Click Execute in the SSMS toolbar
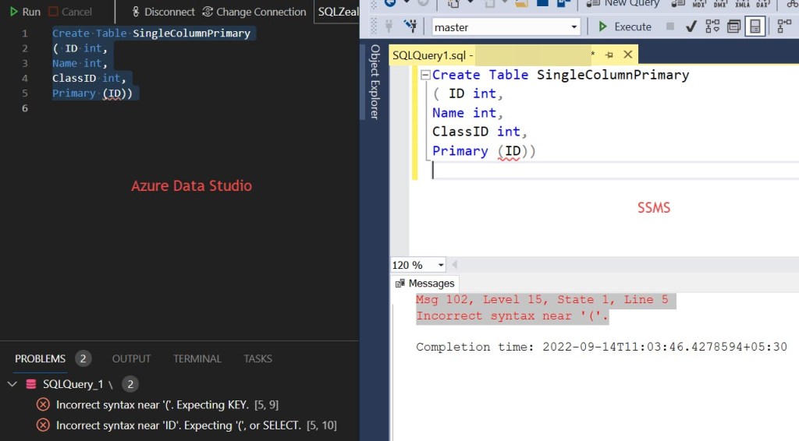Image resolution: width=799 pixels, height=441 pixels. tap(624, 27)
